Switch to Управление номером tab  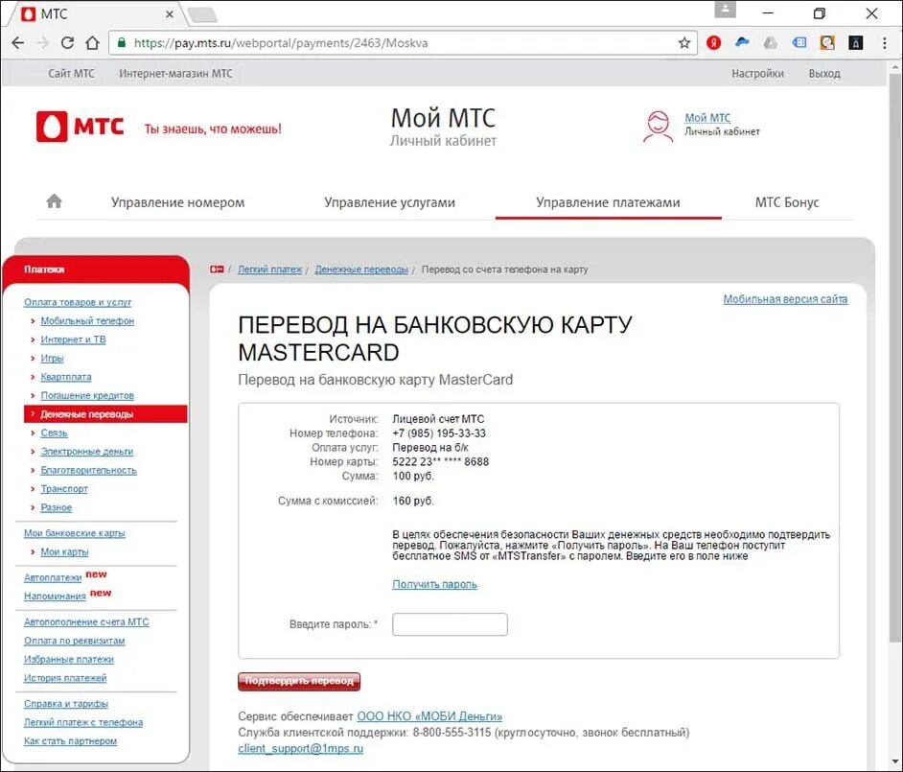coord(178,202)
